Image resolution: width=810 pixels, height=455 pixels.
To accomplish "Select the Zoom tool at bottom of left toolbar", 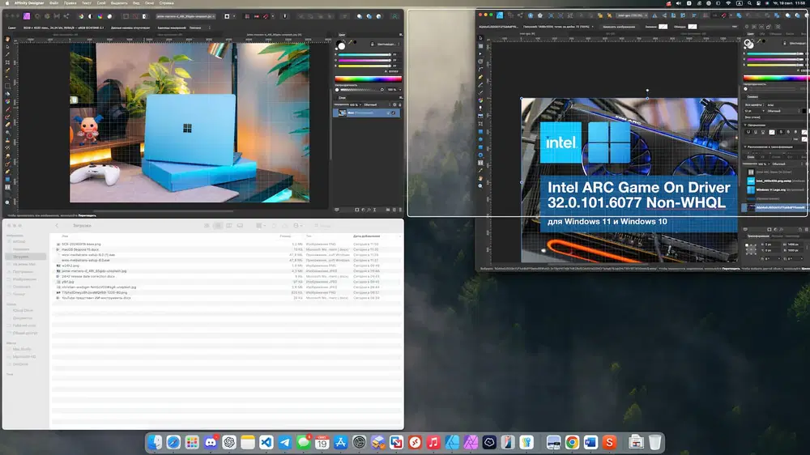I will [x=8, y=202].
